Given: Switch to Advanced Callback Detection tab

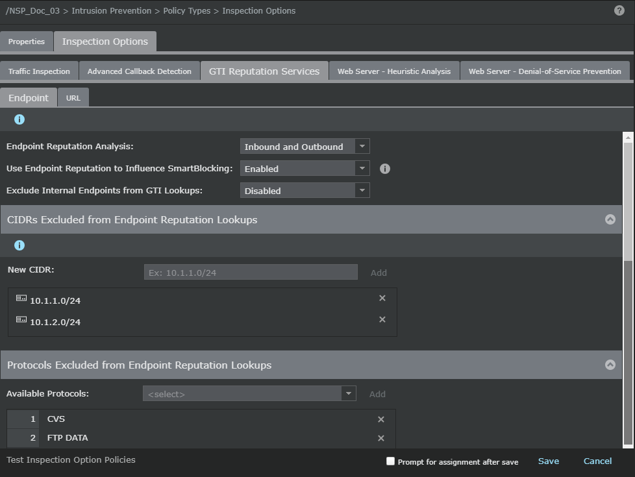Looking at the screenshot, I should pos(140,71).
